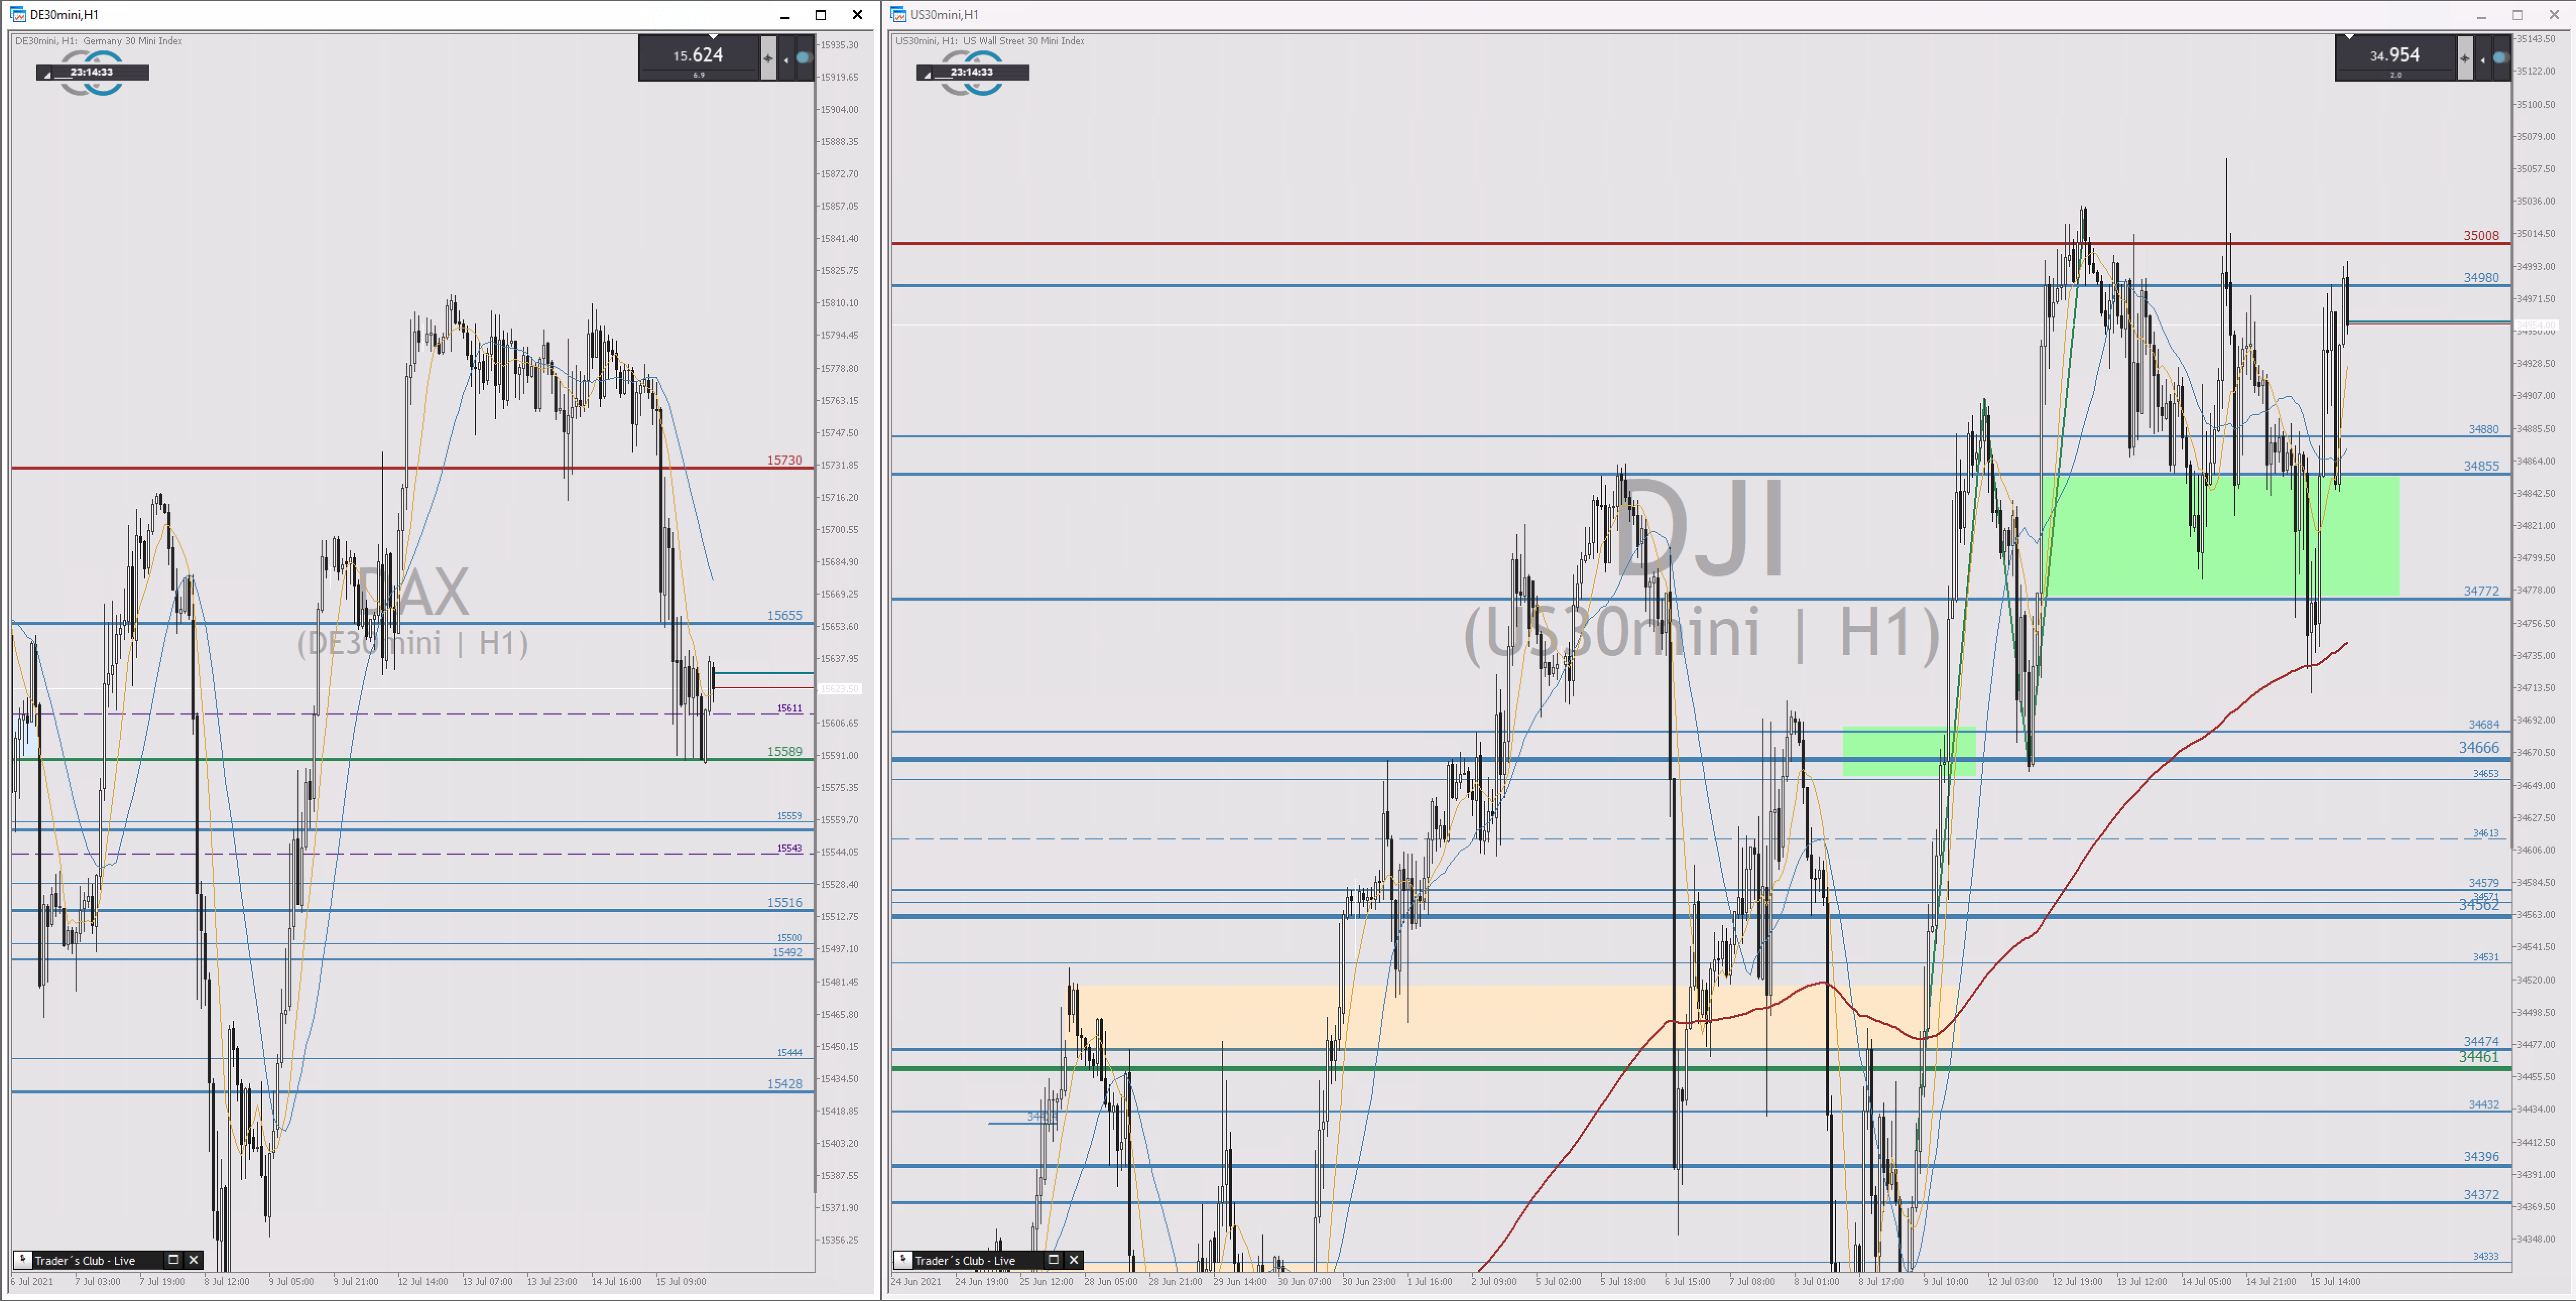Click the 34.954 price display on DJI chart
The width and height of the screenshot is (2576, 1301).
tap(2395, 56)
